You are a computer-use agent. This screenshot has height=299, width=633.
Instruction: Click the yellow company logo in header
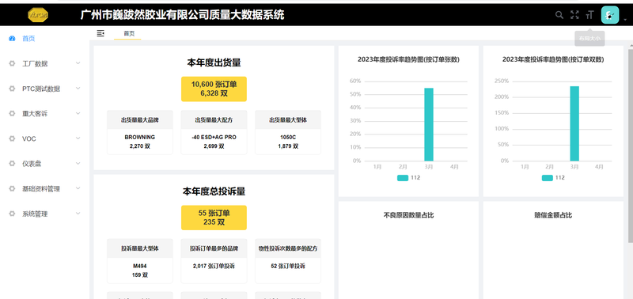click(x=38, y=15)
